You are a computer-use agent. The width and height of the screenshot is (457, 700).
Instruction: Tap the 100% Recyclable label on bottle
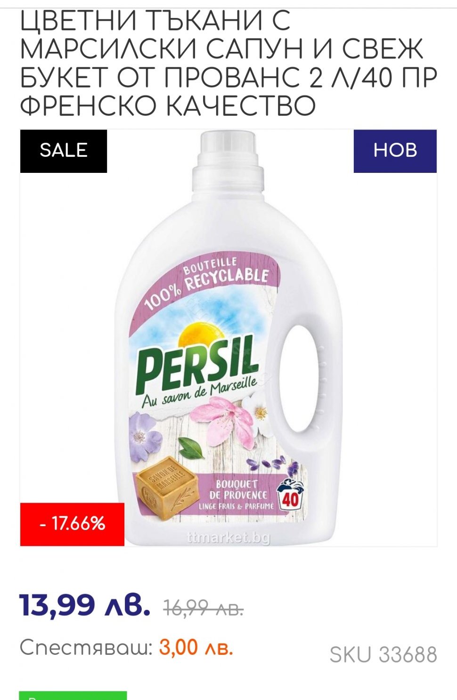pyautogui.click(x=206, y=283)
